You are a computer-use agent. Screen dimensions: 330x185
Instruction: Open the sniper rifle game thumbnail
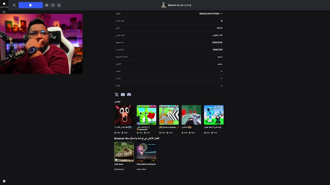pyautogui.click(x=191, y=115)
